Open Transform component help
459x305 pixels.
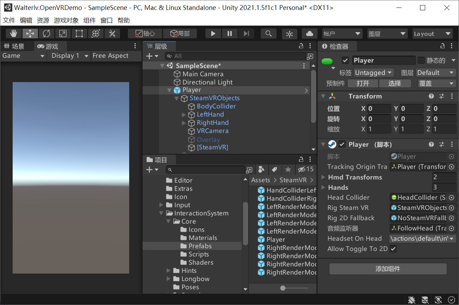coord(431,96)
